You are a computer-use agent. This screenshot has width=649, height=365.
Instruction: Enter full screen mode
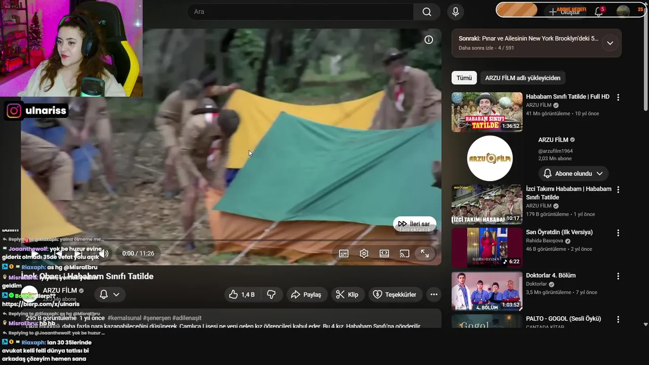point(425,253)
